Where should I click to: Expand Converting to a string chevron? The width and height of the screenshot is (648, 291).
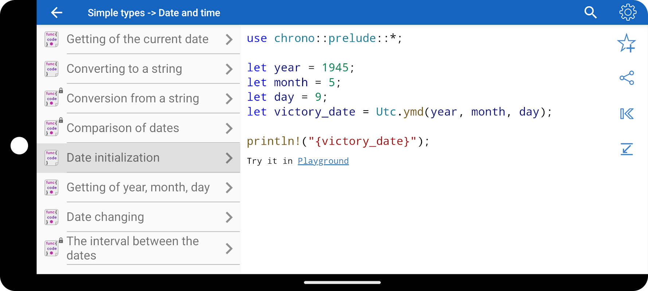pyautogui.click(x=229, y=69)
